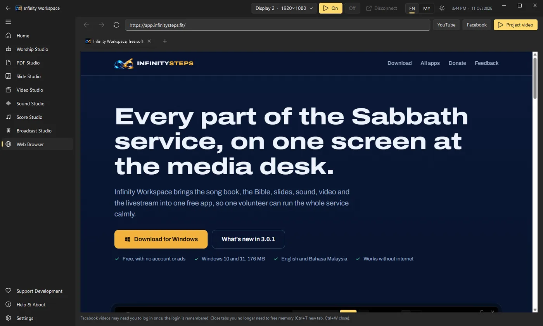Viewport: 543px width, 326px height.
Task: Click the Disconnect button
Action: tap(382, 8)
